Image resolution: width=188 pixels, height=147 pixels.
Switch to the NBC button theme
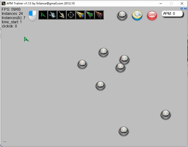point(122,15)
